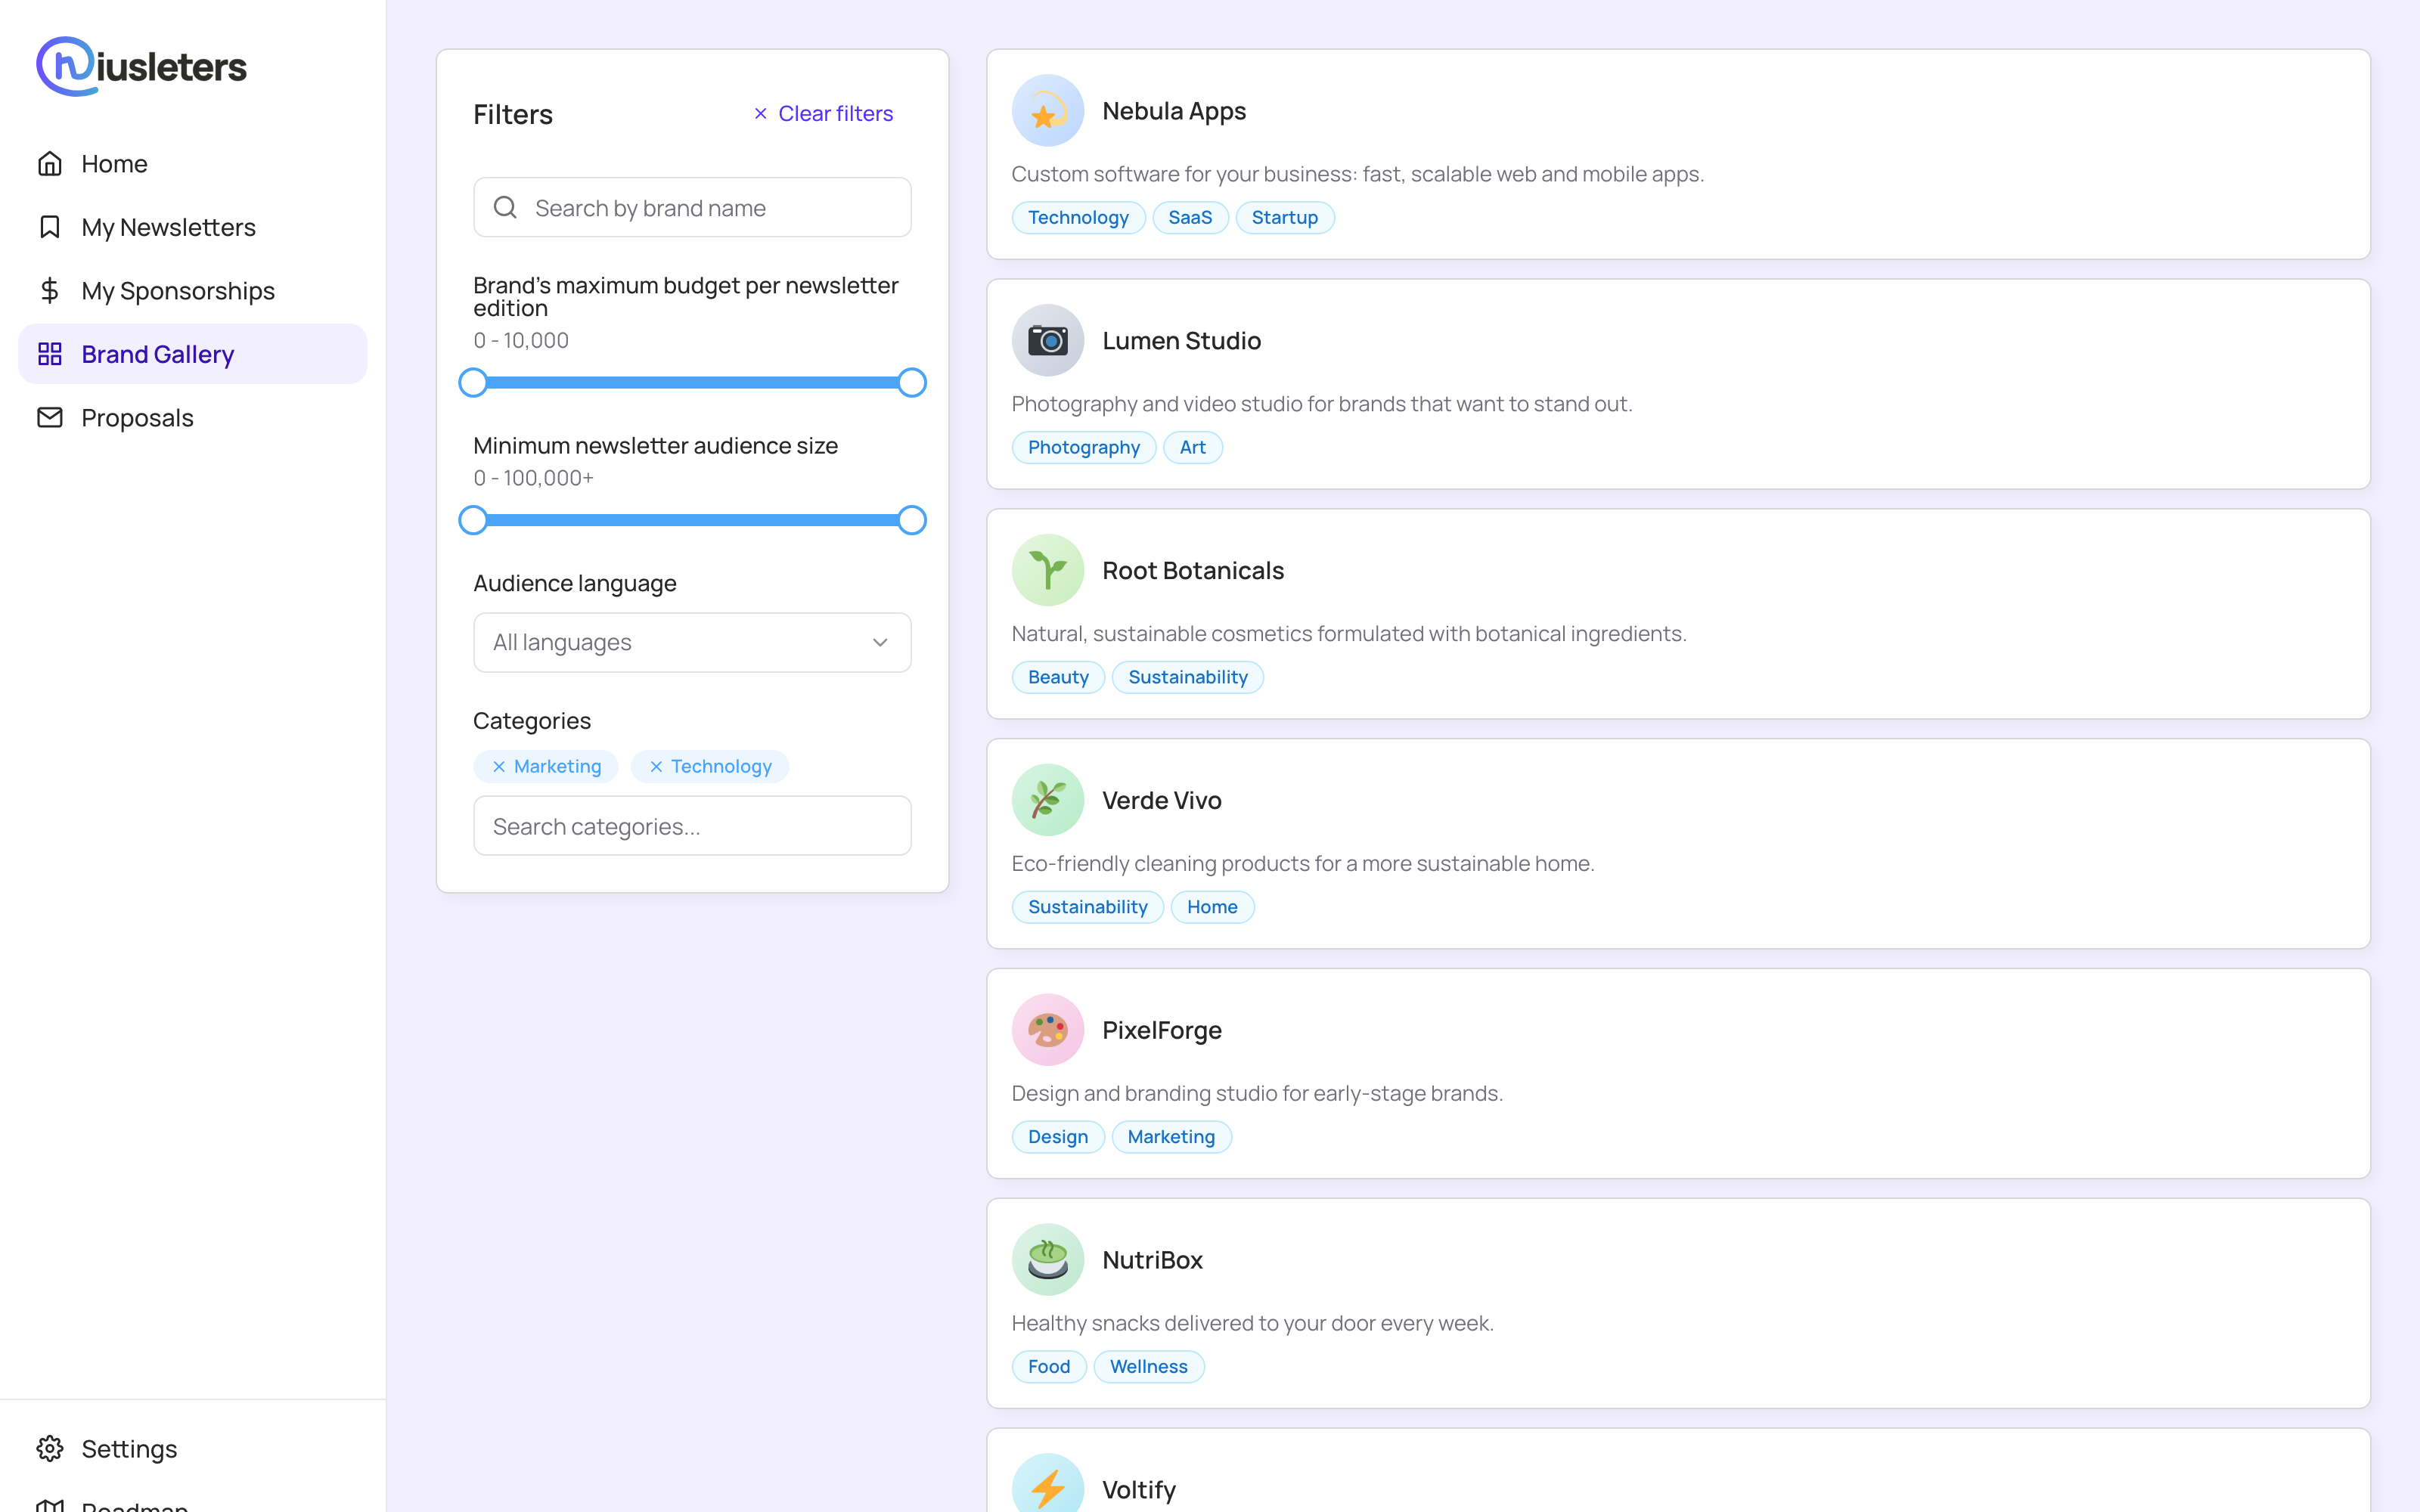This screenshot has width=2420, height=1512.
Task: Click the budget slider minimum handle
Action: 473,382
